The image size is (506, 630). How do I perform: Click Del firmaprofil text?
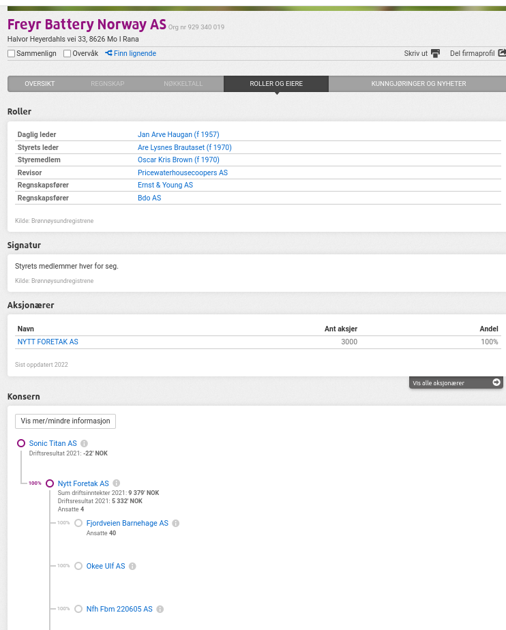click(x=472, y=53)
